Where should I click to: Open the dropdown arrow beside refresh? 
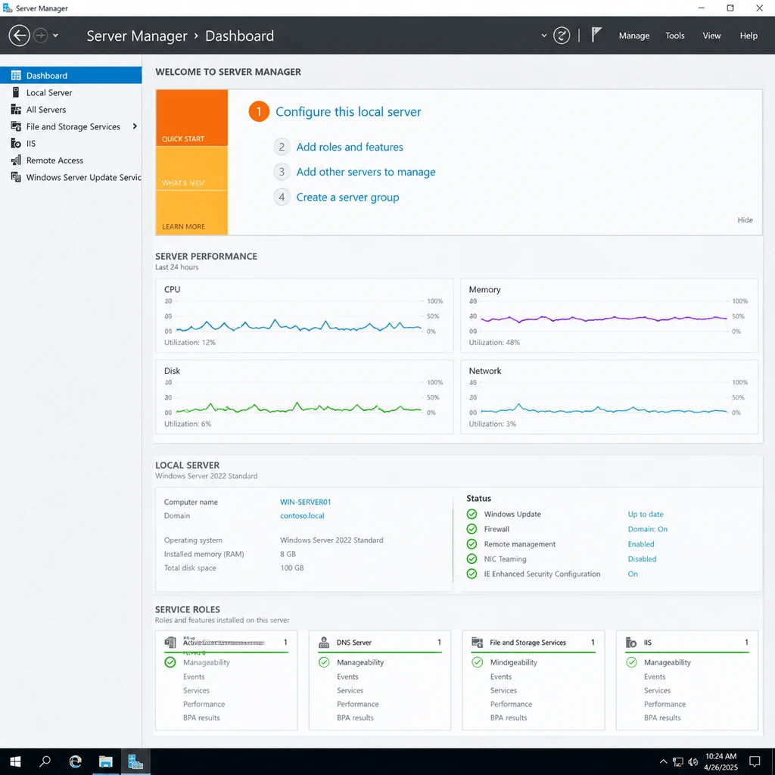click(x=543, y=36)
